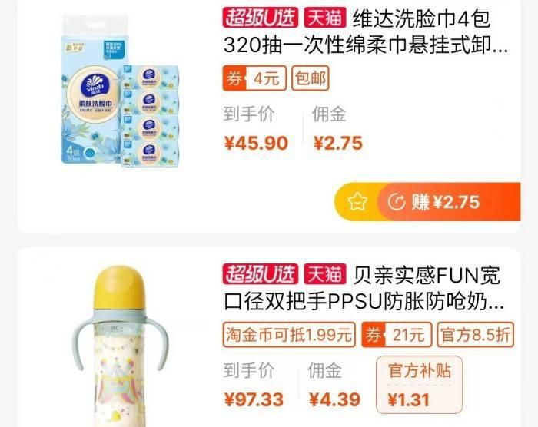Tap the 21元 coupon tag
The width and height of the screenshot is (538, 427).
coord(397,334)
